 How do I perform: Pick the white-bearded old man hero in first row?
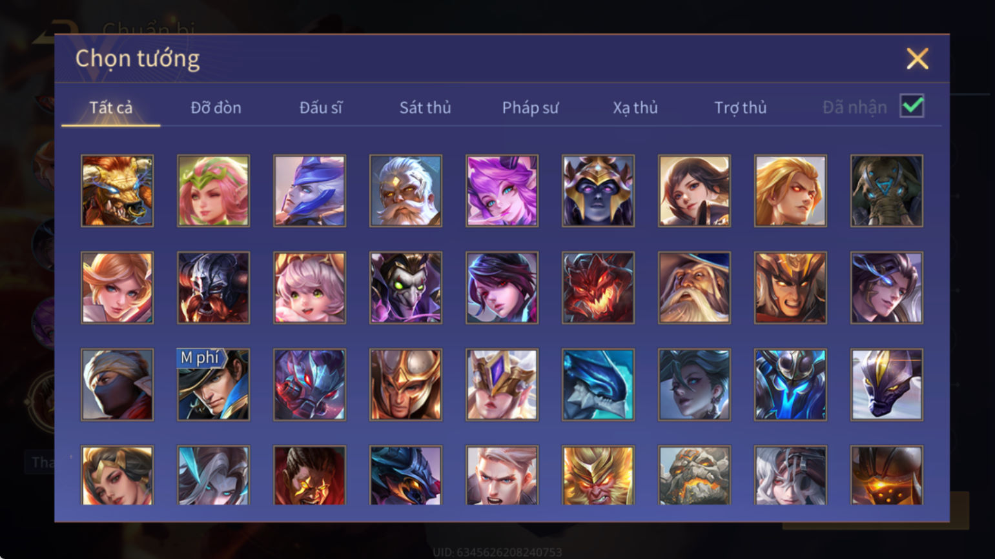coord(405,190)
